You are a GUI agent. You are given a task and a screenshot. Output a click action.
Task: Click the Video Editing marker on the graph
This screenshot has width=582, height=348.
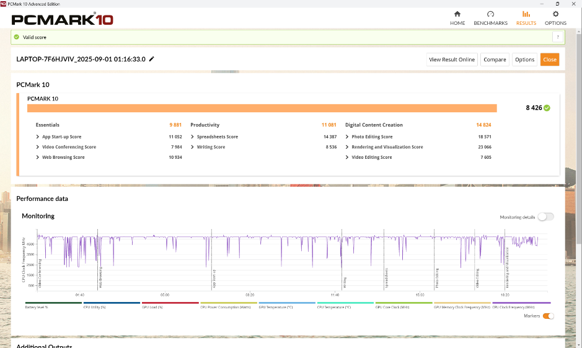(477, 278)
